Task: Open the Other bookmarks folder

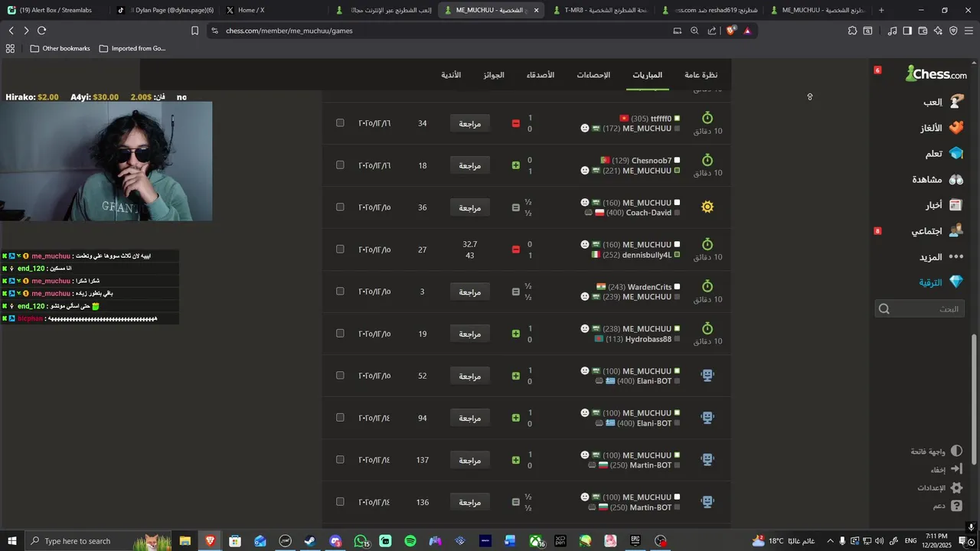Action: [60, 48]
